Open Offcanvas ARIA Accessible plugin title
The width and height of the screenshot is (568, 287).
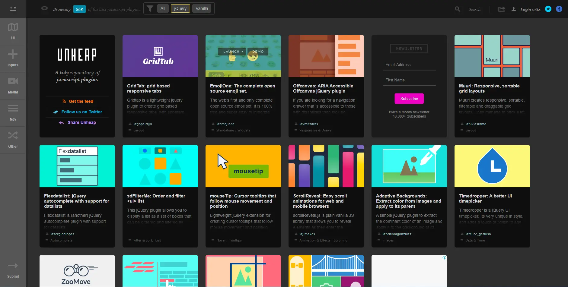pos(323,88)
